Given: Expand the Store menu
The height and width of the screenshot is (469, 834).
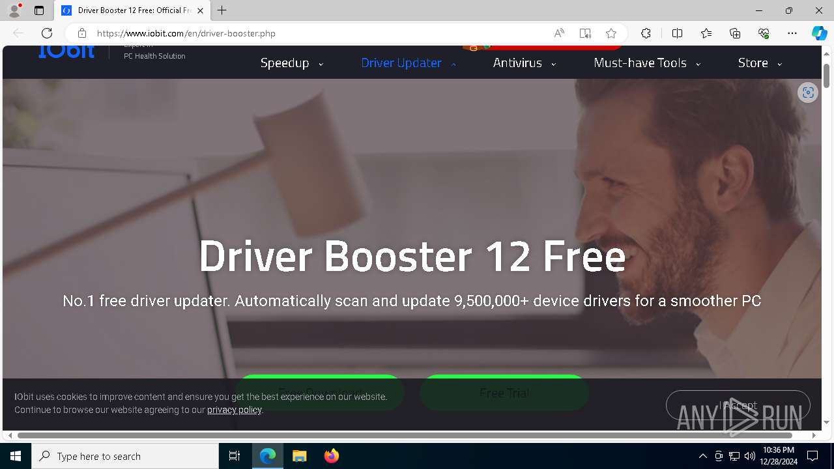Looking at the screenshot, I should 760,63.
